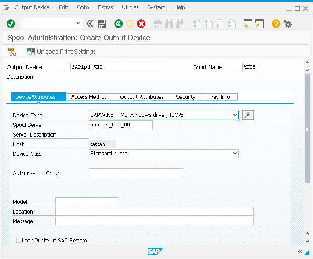313x259 pixels.
Task: Go to Last Page icon
Action: click(x=232, y=24)
